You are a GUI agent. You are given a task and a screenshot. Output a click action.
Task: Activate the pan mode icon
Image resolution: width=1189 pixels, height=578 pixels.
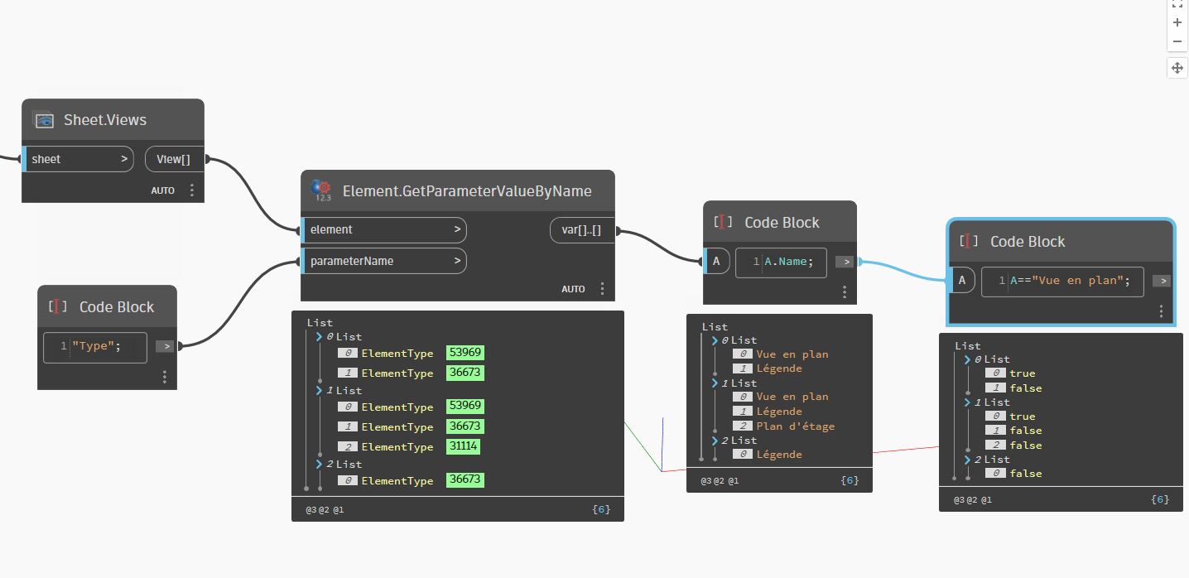(1177, 68)
